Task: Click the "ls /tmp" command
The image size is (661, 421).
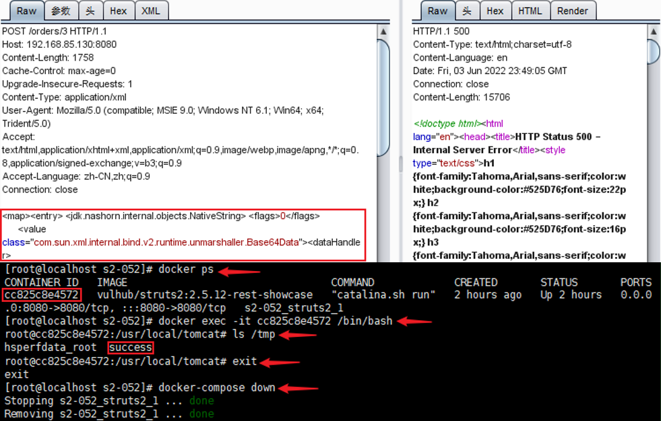Action: coord(254,334)
